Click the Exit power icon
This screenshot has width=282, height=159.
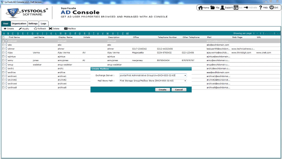point(271,7)
